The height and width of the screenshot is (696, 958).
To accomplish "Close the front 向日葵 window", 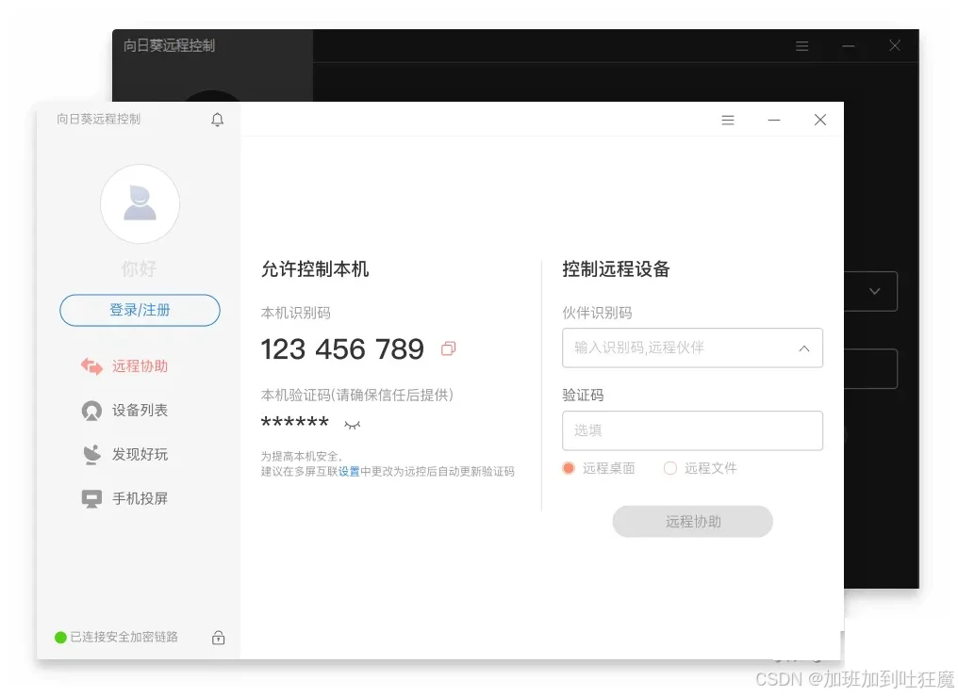I will (x=820, y=120).
